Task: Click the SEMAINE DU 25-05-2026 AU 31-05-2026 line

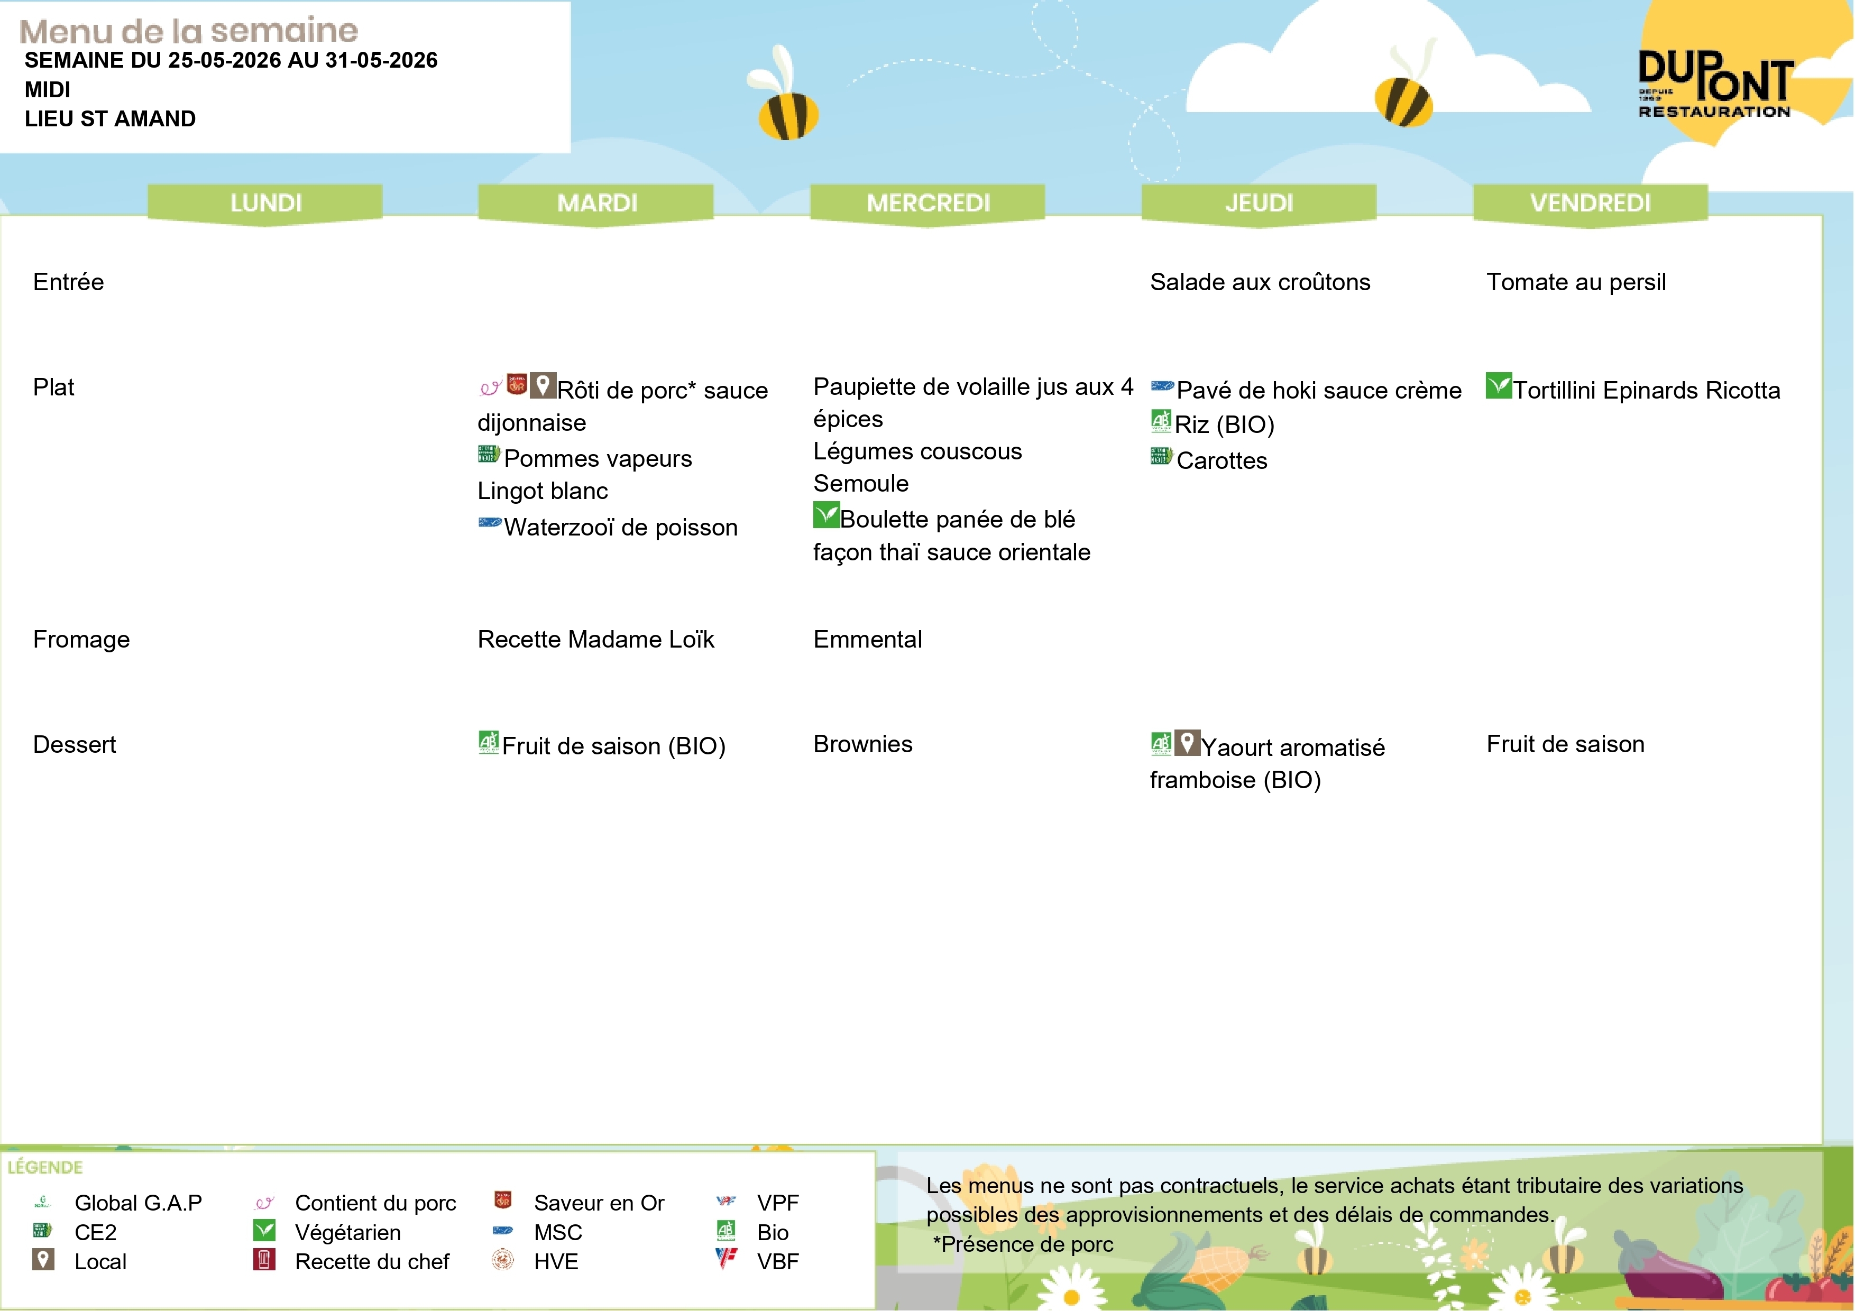Action: 231,61
